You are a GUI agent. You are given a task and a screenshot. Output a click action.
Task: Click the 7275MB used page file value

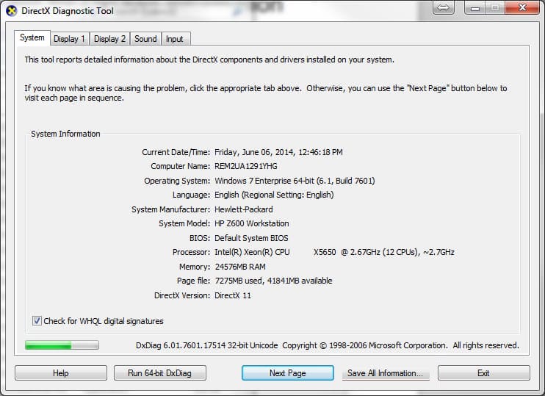[273, 281]
